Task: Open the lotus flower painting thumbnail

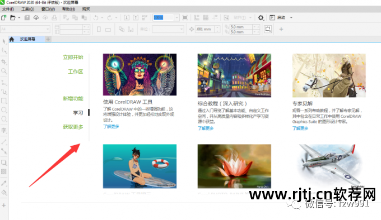Action: point(234,166)
